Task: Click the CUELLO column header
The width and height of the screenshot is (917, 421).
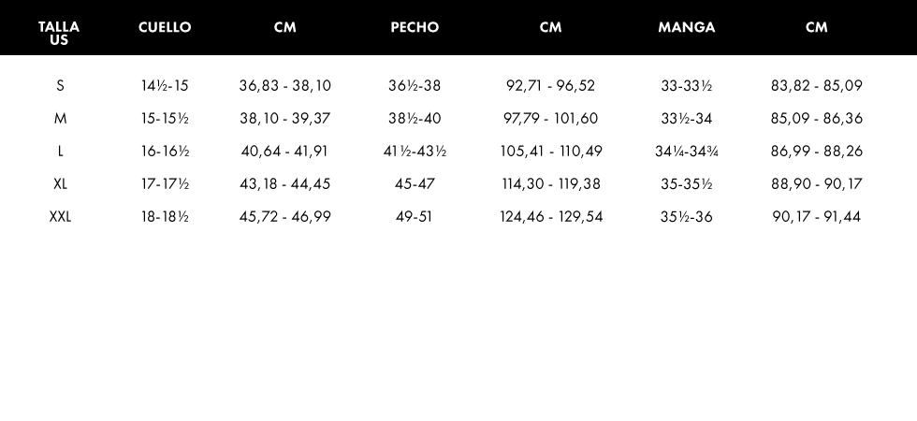Action: pyautogui.click(x=165, y=27)
